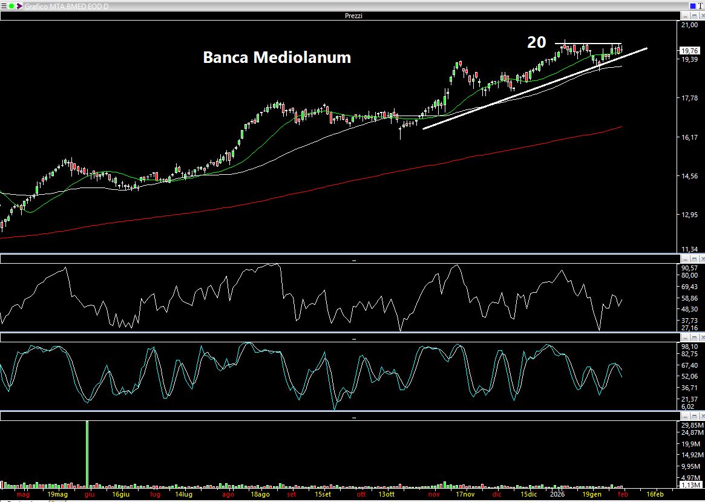Click the 18ago date axis label
This screenshot has width=705, height=502.
260,494
